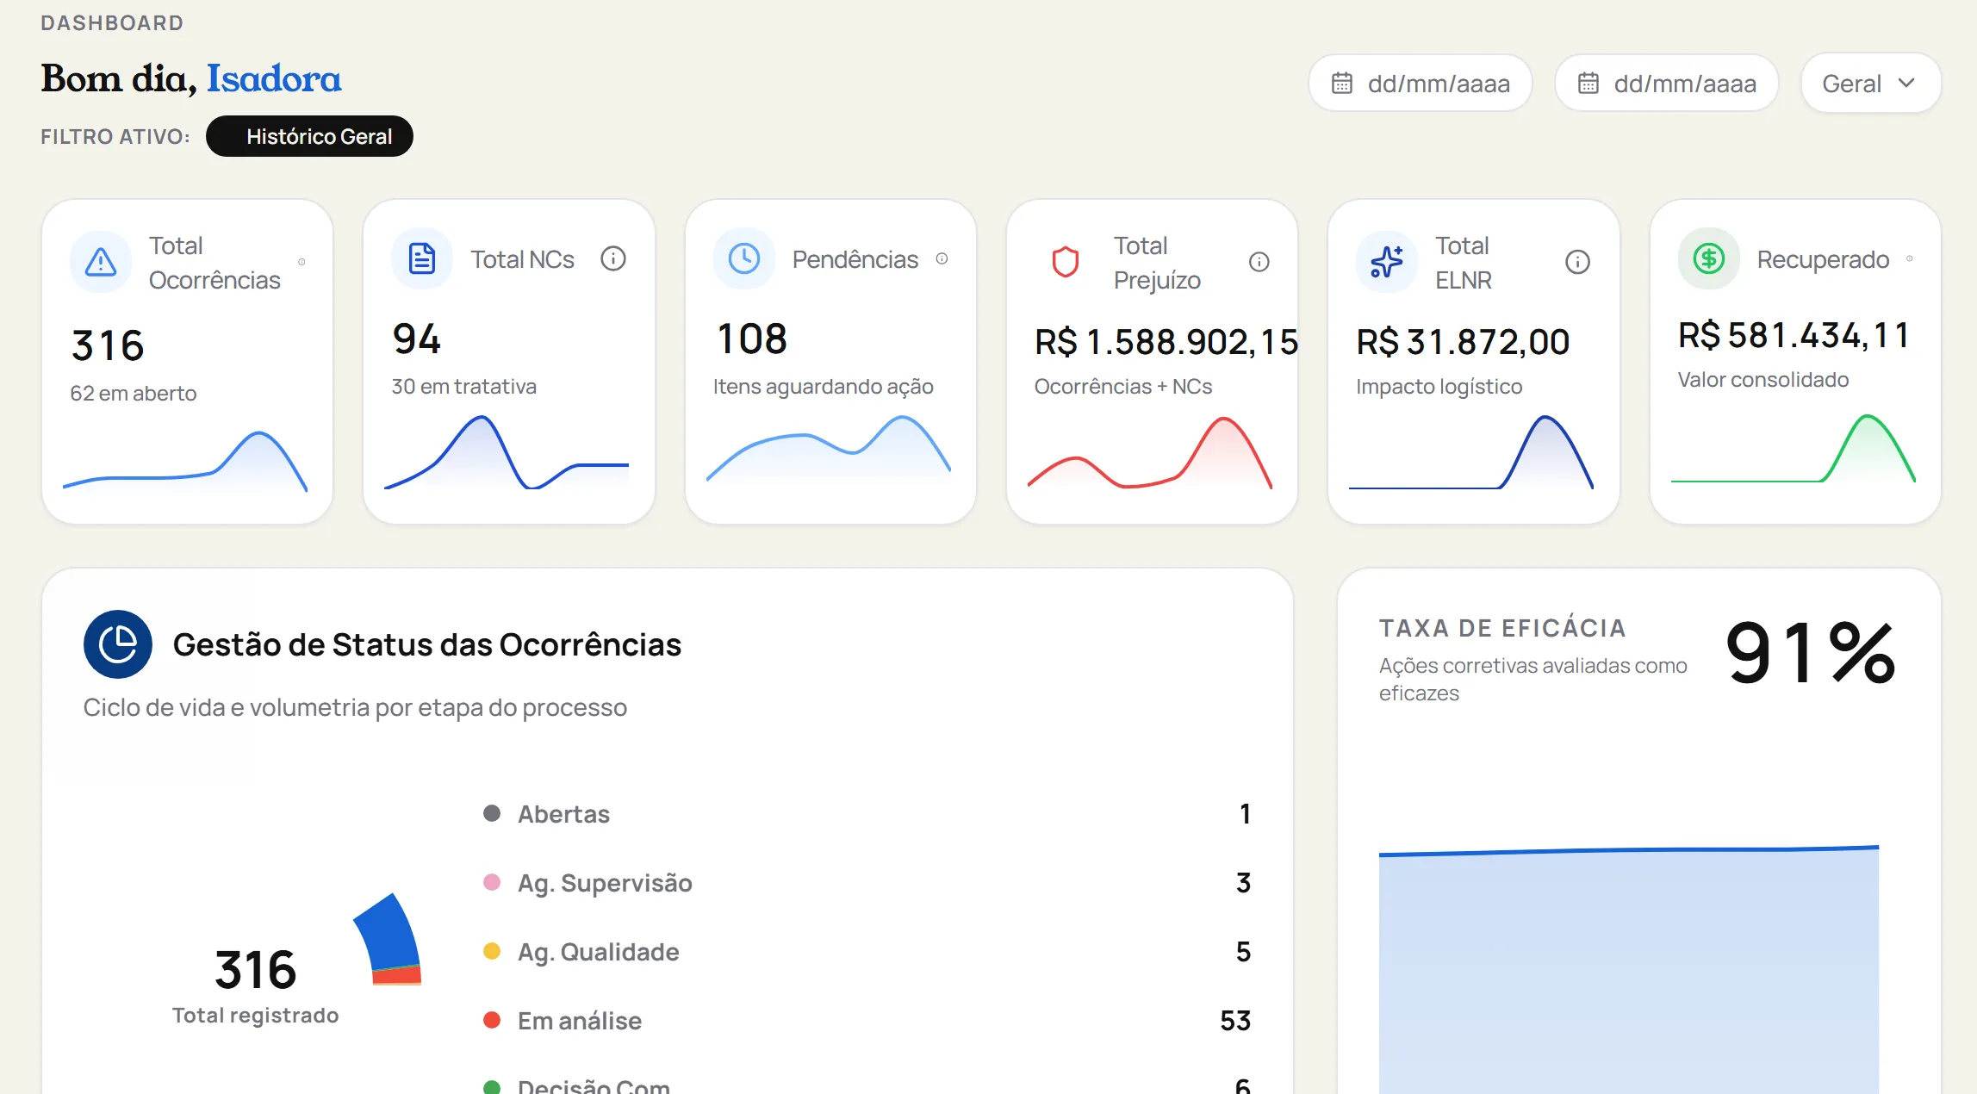Click the Isadora name in greeting

click(x=274, y=78)
